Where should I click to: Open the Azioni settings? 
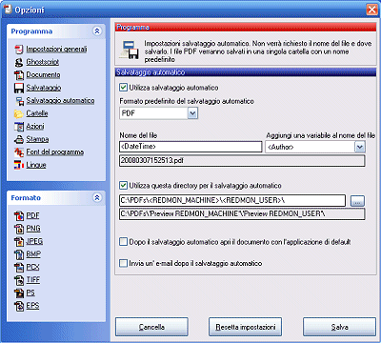(x=35, y=127)
